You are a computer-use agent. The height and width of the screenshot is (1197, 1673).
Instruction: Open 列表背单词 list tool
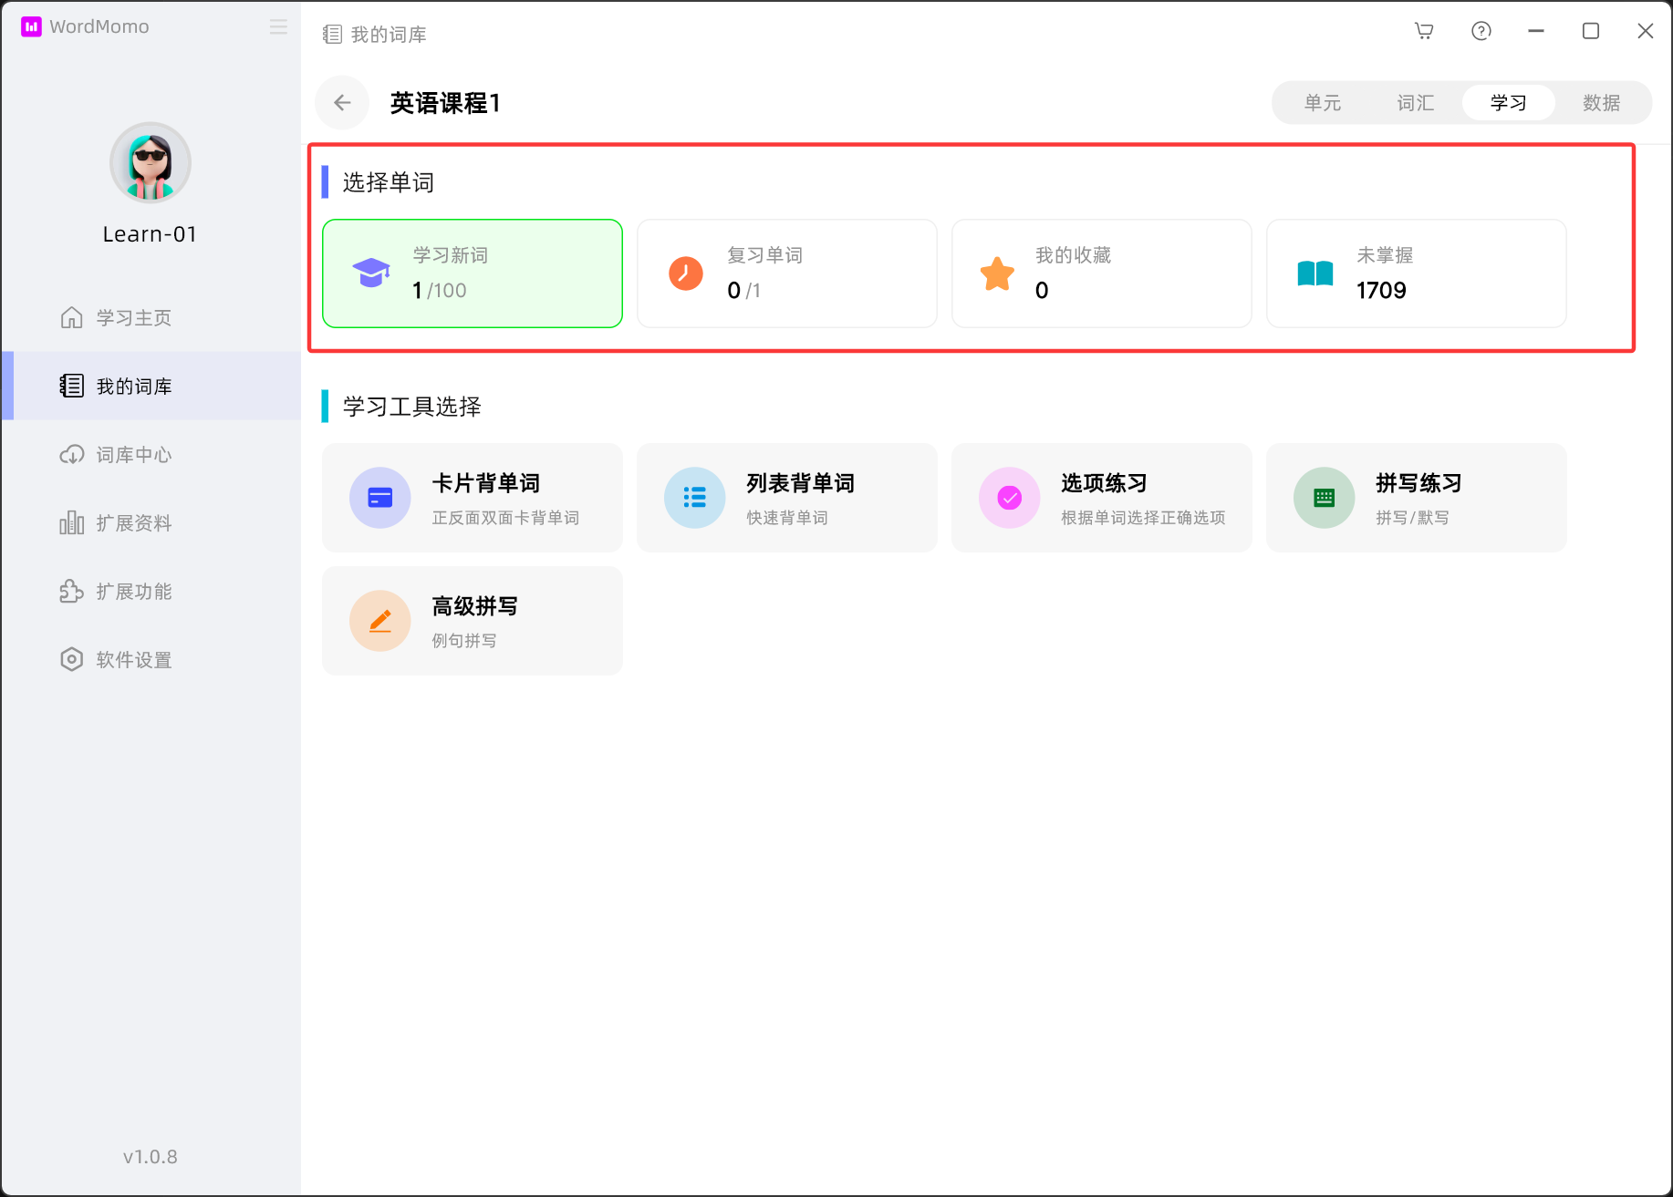point(786,498)
